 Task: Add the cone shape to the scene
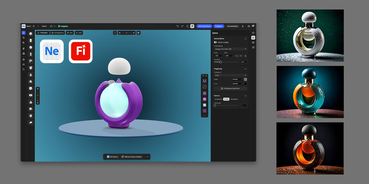coord(31,102)
